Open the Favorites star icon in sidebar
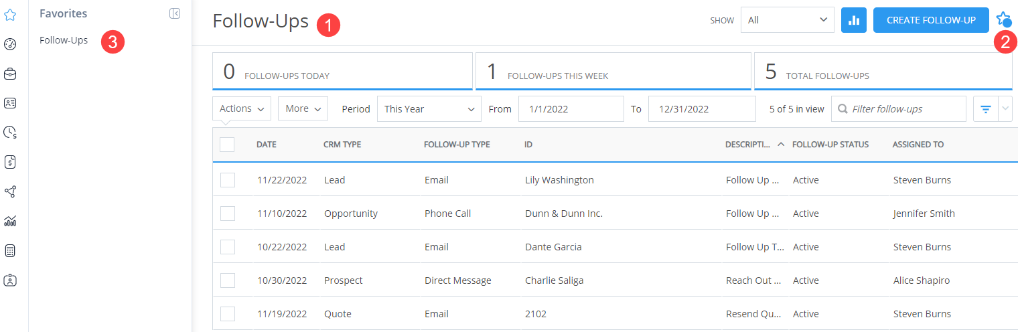Screen dimensions: 1018x332 pos(10,14)
